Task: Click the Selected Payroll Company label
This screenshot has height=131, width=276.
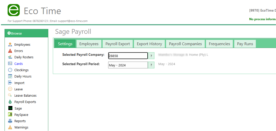Action: [x=83, y=55]
